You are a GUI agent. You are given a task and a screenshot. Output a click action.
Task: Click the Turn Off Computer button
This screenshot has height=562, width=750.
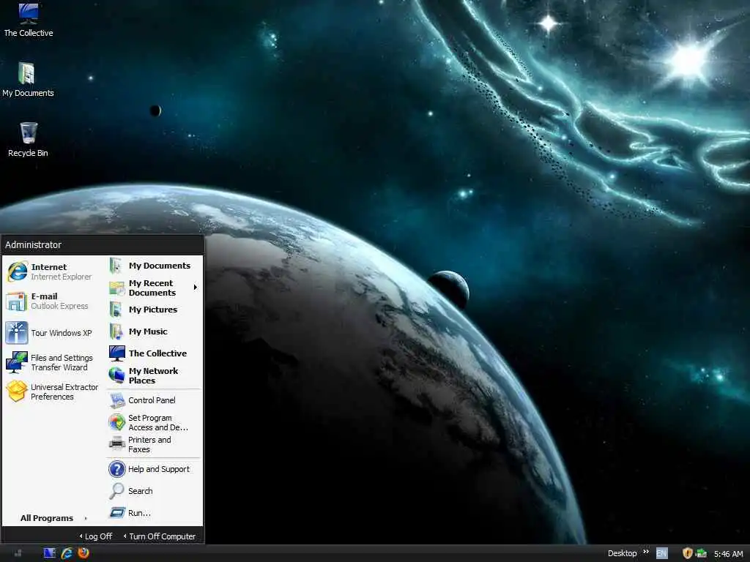[159, 536]
